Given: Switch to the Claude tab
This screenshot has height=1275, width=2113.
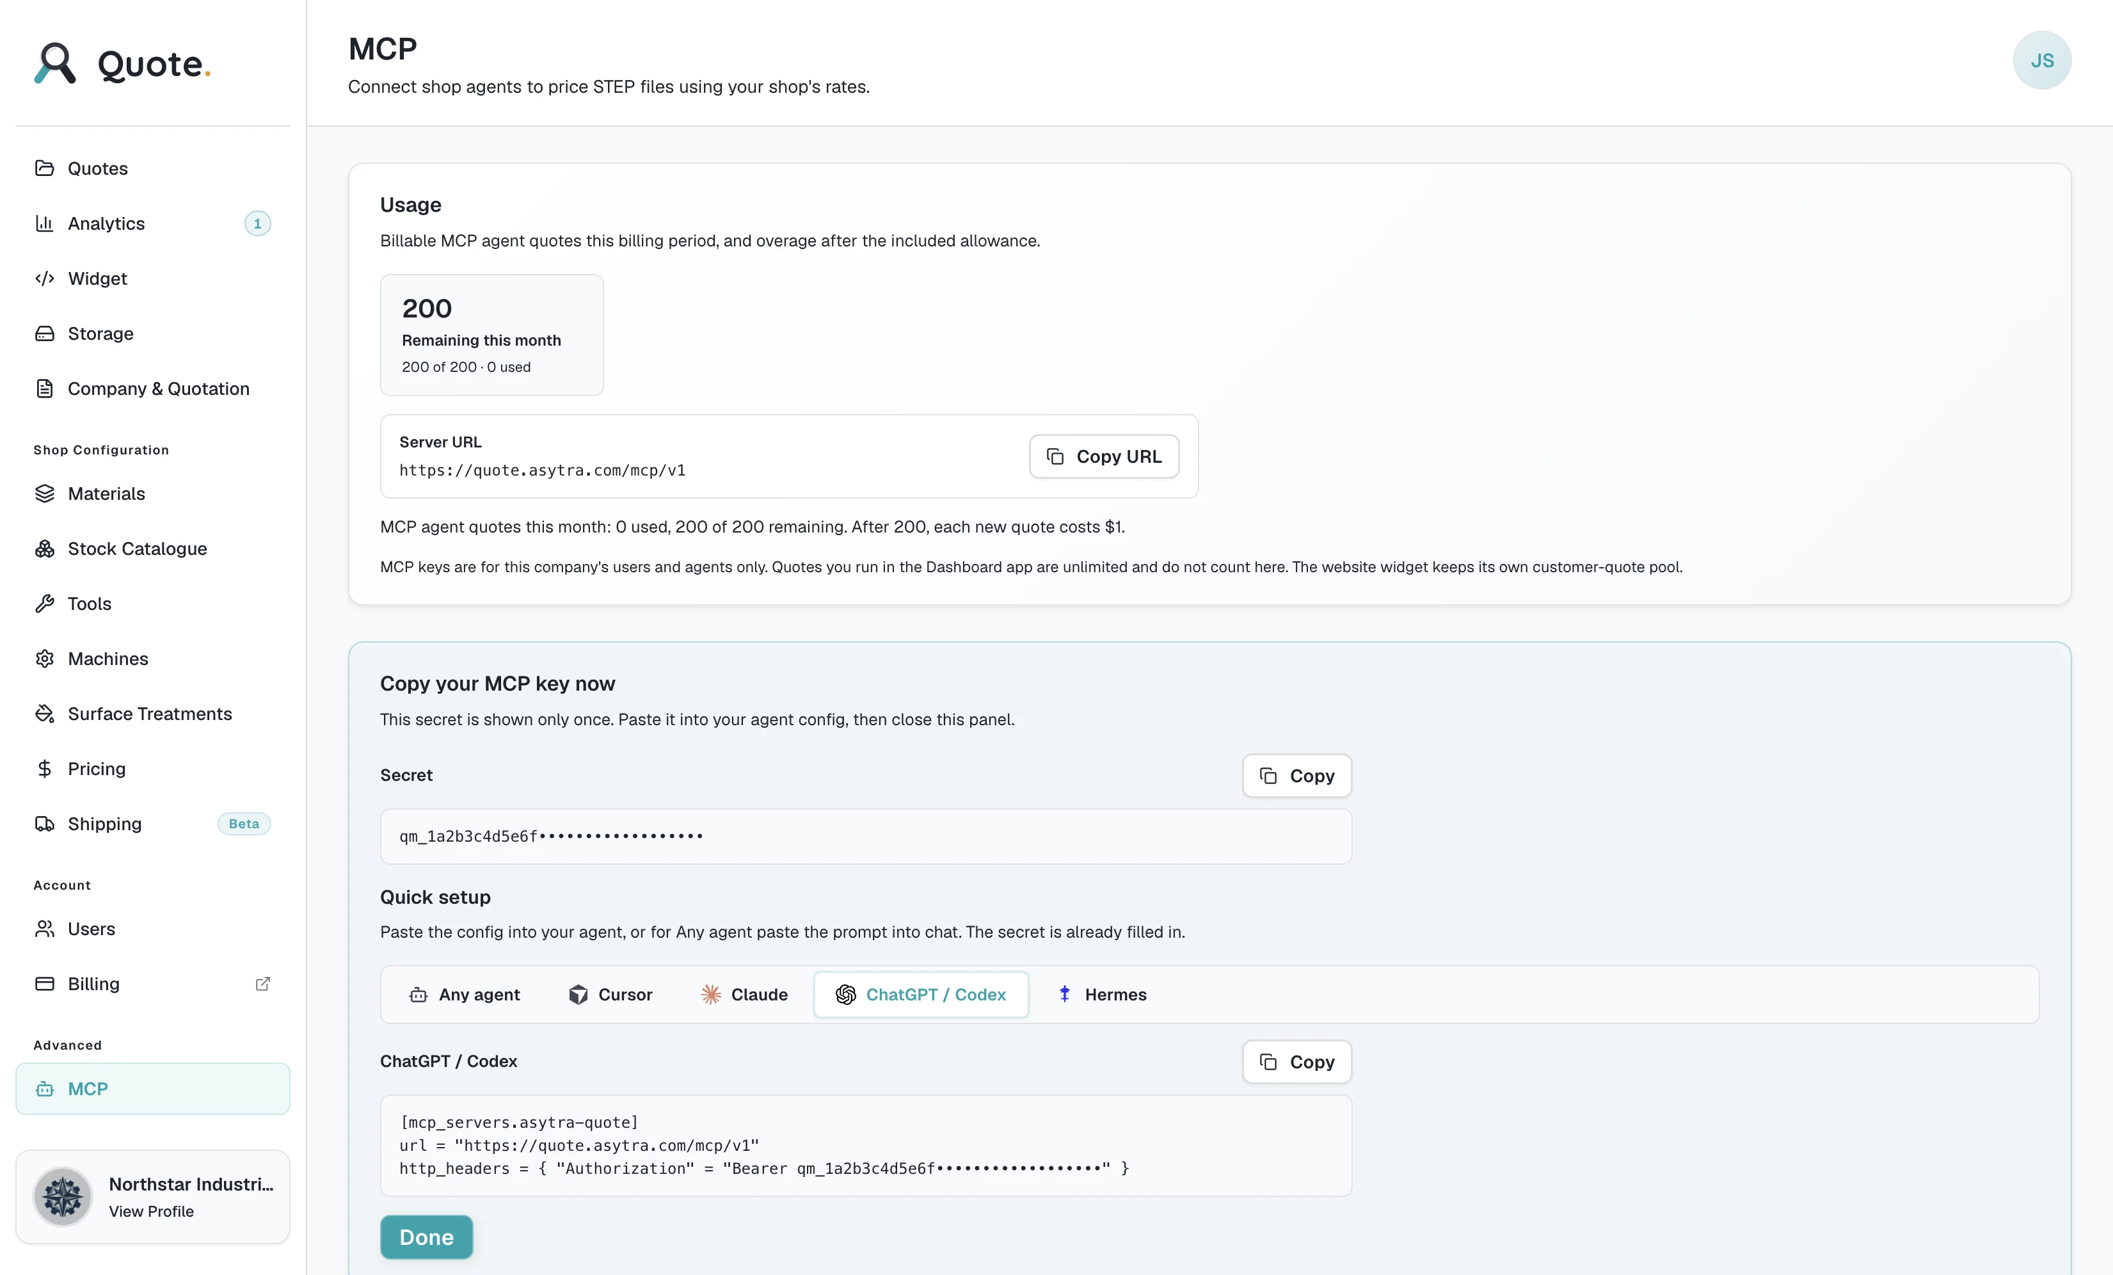Looking at the screenshot, I should [x=744, y=995].
